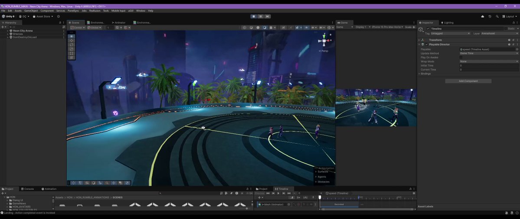This screenshot has width=520, height=219.
Task: Click the scene orientation gizmo
Action: point(324,41)
